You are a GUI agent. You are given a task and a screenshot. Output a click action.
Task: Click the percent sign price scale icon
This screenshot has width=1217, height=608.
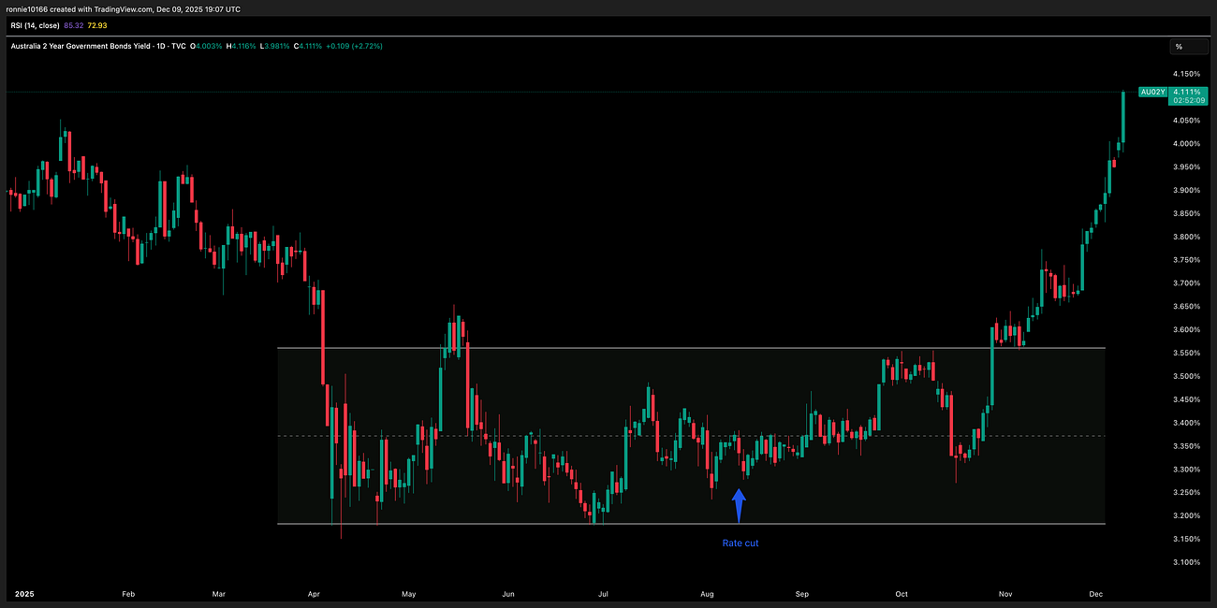(1179, 45)
